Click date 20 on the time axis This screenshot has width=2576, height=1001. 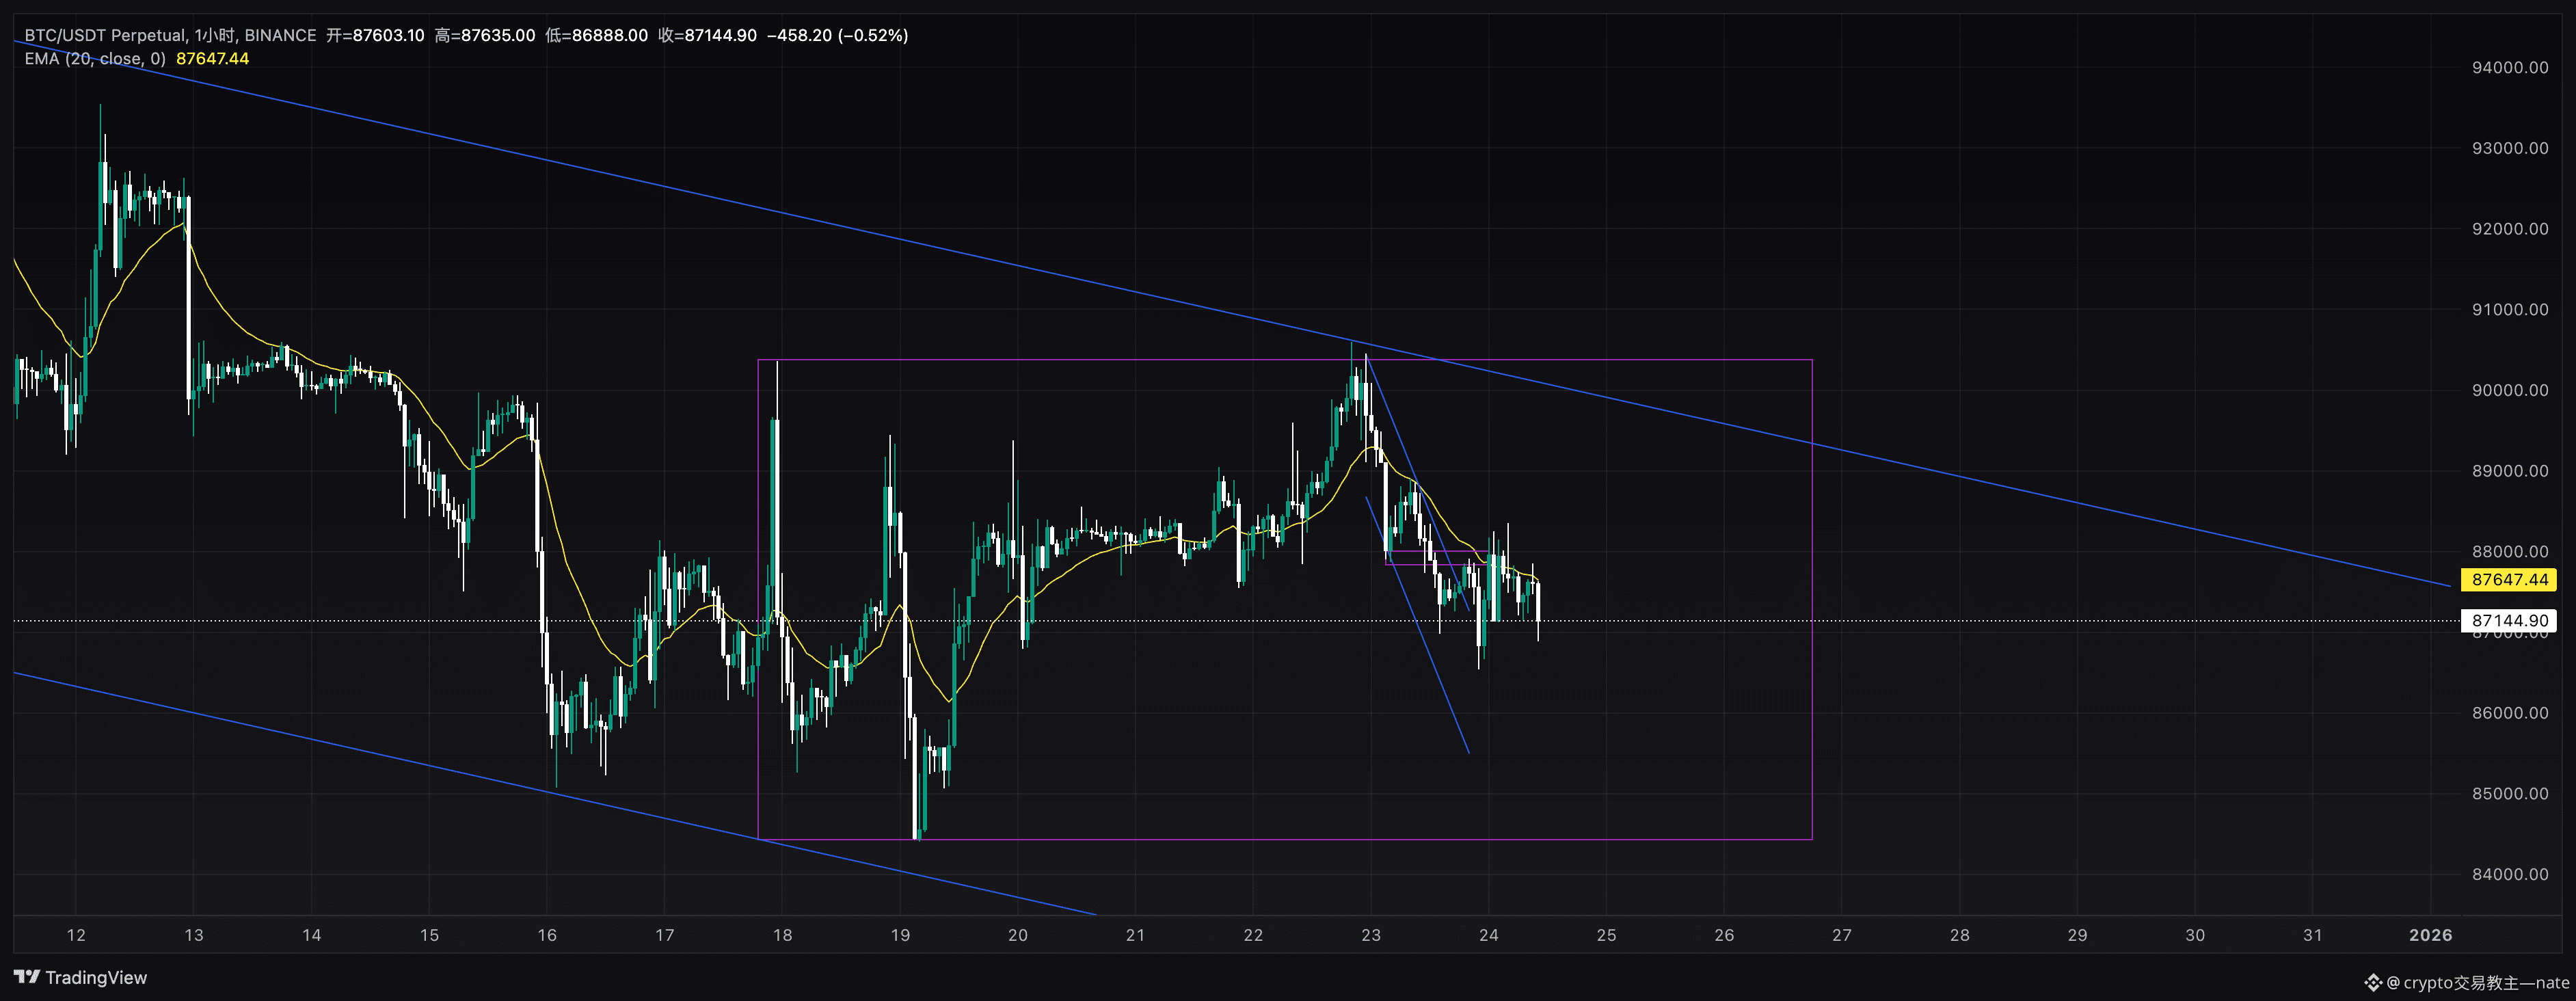point(1018,935)
